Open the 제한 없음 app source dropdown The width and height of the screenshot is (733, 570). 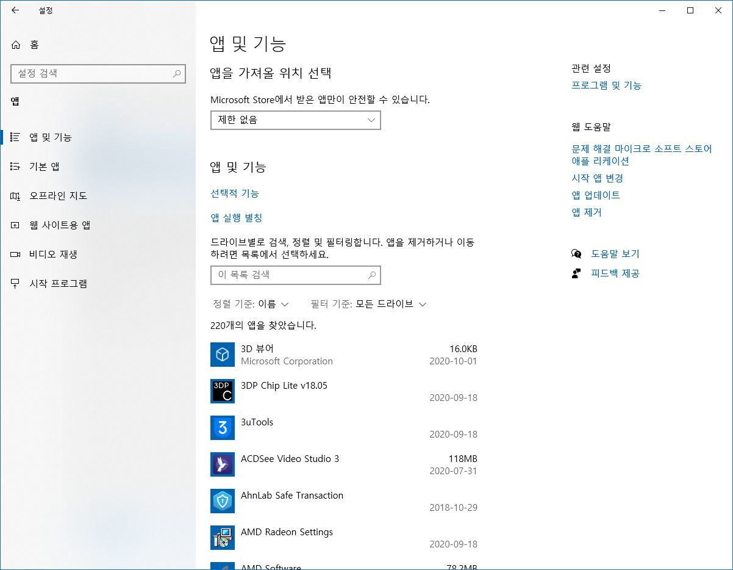(296, 120)
